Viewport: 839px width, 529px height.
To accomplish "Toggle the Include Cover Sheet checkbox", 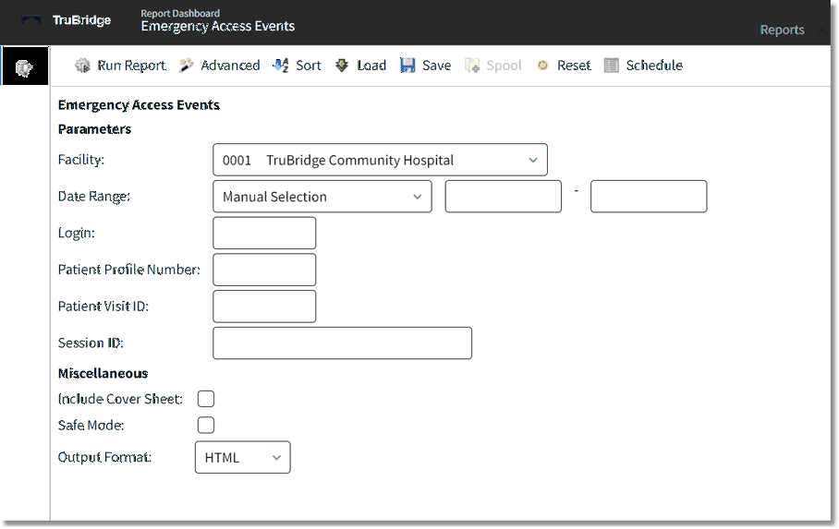I will click(206, 399).
